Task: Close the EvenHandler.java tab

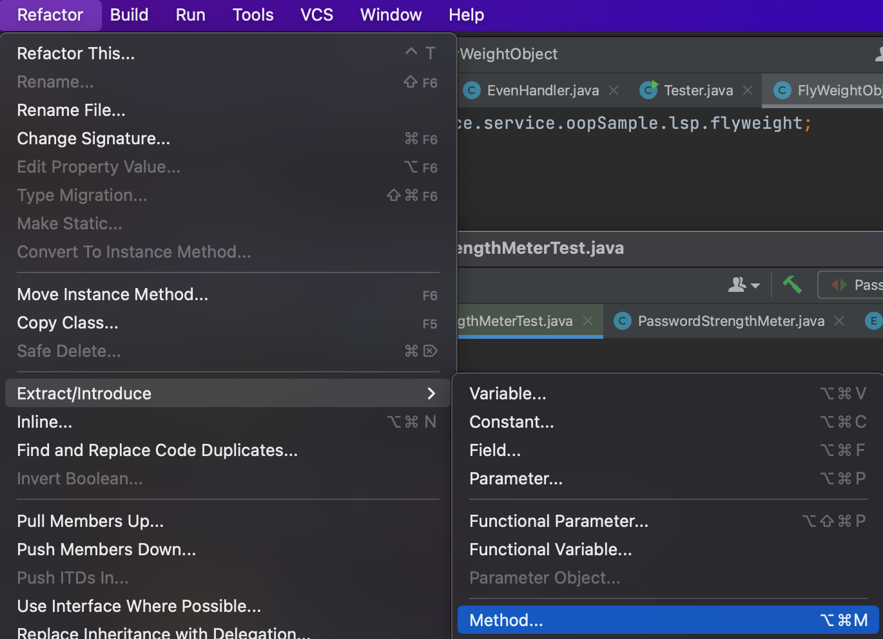Action: coord(614,90)
